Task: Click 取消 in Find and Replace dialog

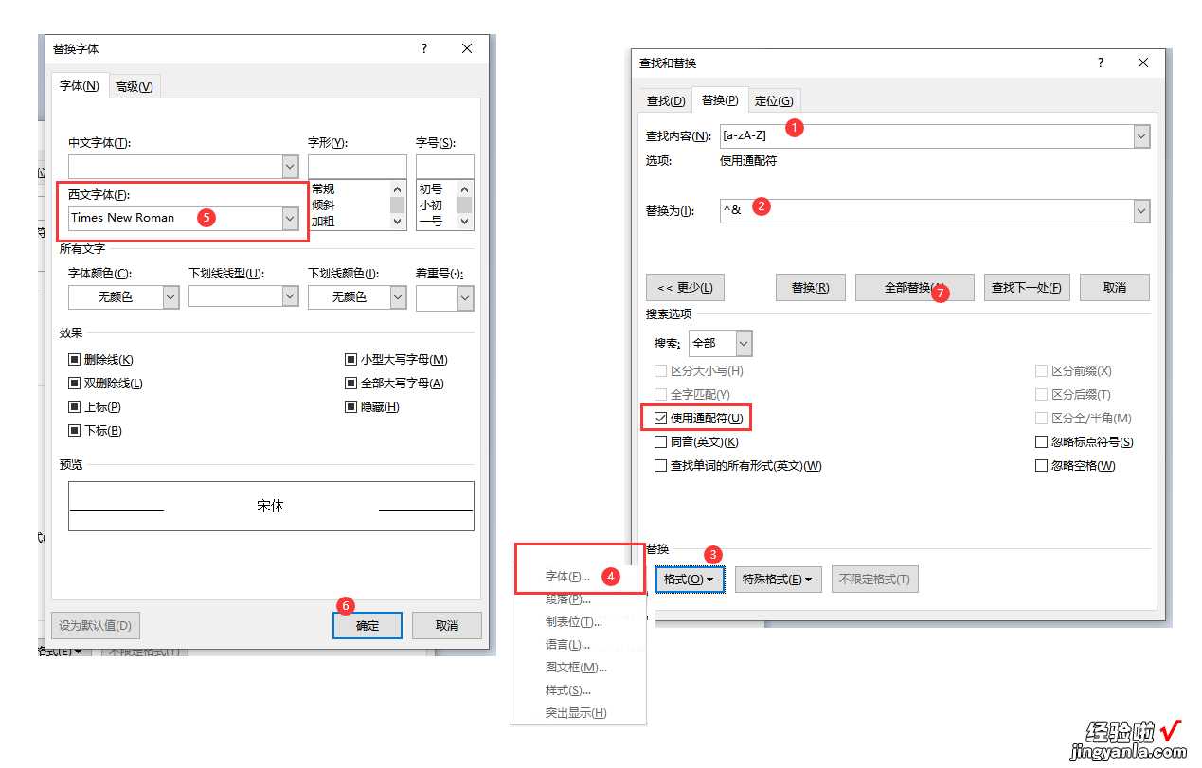Action: click(x=1115, y=288)
